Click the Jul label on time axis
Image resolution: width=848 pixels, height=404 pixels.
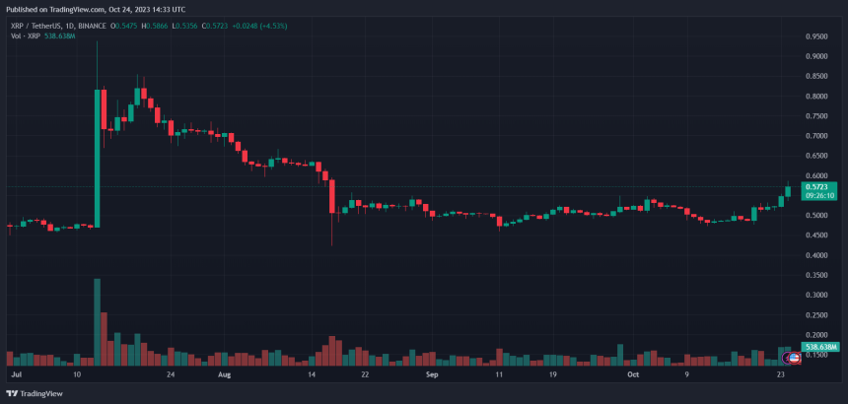[x=16, y=375]
